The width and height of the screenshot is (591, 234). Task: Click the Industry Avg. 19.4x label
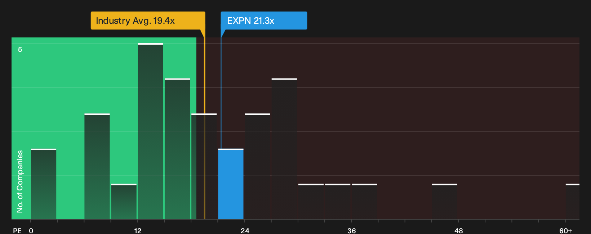(x=148, y=21)
